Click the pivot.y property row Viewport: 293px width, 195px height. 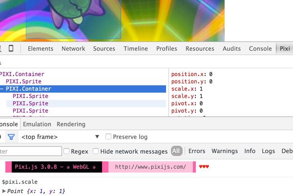[x=187, y=111]
